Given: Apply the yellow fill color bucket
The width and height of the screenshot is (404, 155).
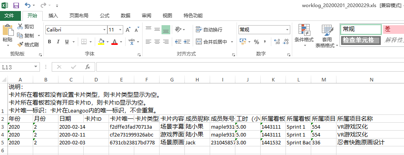Looking at the screenshot, I should point(101,42).
